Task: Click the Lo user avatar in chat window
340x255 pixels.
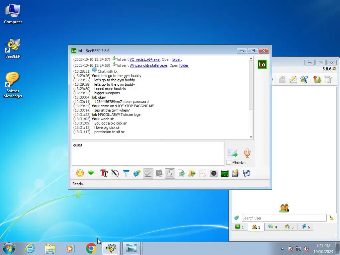Action: [x=262, y=65]
